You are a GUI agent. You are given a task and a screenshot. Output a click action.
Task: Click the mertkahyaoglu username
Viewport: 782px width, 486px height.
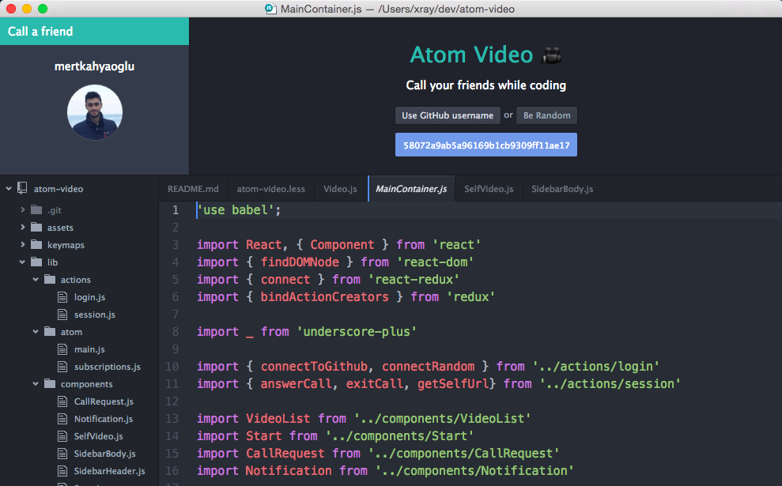(94, 66)
